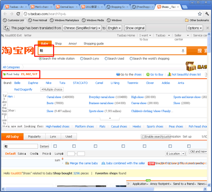Open Old and new dropdown
The height and width of the screenshot is (192, 212).
198,152
